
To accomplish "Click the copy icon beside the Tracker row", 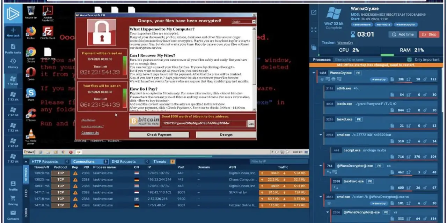I will (314, 47).
